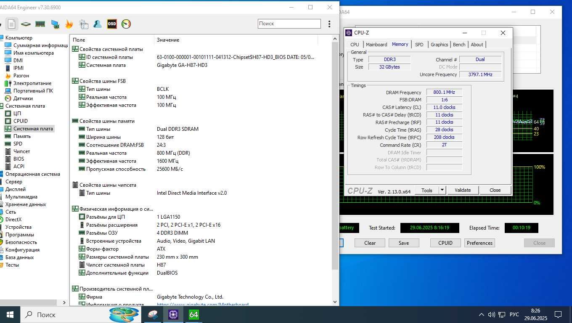Switch to Bench tab in CPU-Z
The image size is (572, 323).
459,45
